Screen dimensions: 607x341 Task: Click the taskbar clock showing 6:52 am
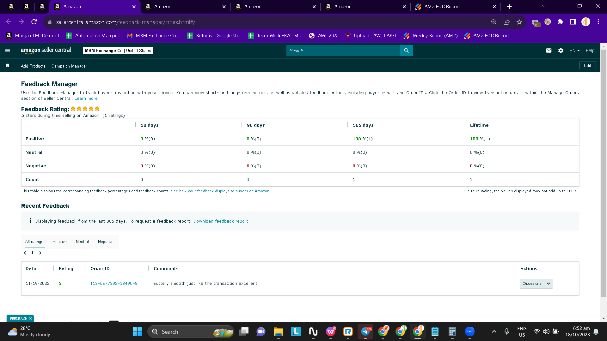pyautogui.click(x=578, y=332)
